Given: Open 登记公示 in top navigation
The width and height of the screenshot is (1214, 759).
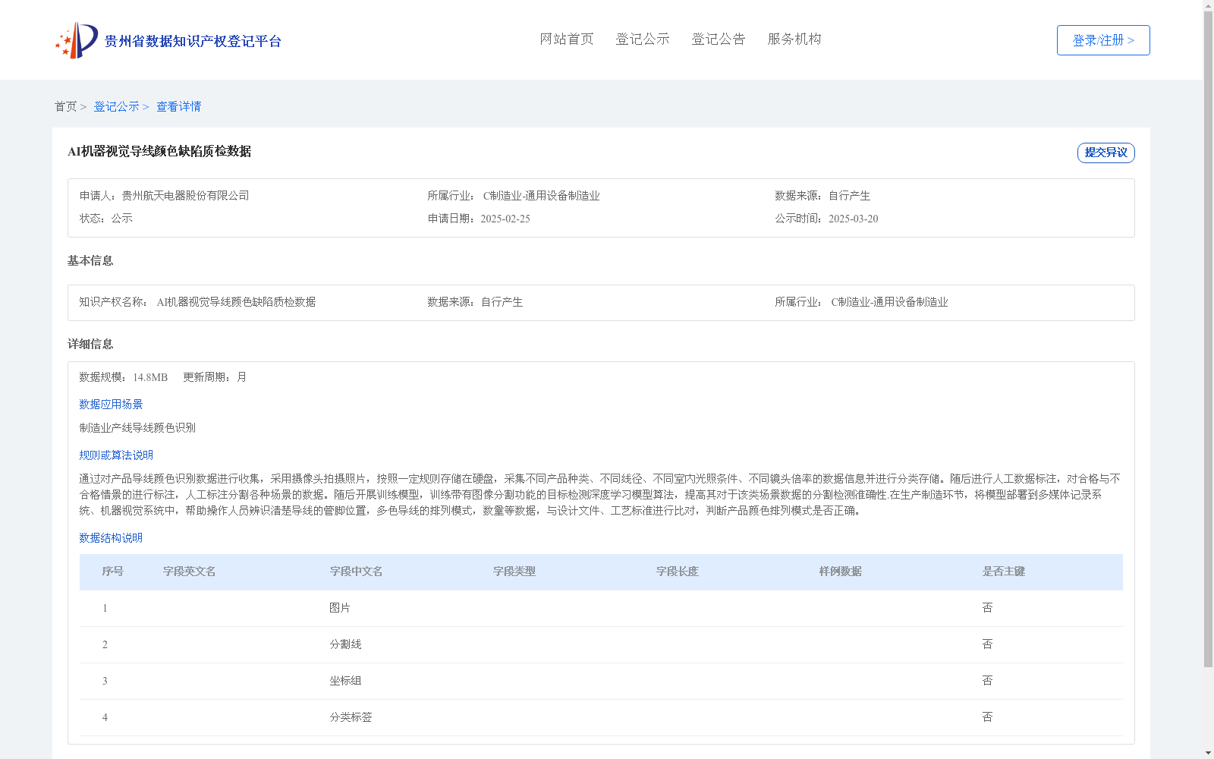Looking at the screenshot, I should pos(643,39).
